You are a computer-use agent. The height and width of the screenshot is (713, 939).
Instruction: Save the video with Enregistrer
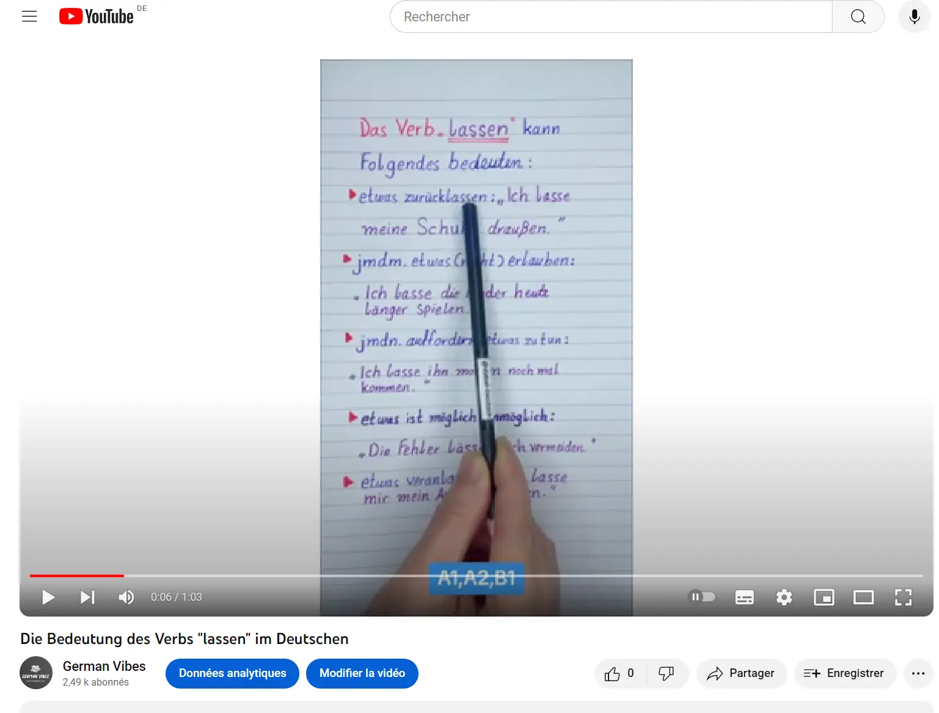pyautogui.click(x=845, y=673)
